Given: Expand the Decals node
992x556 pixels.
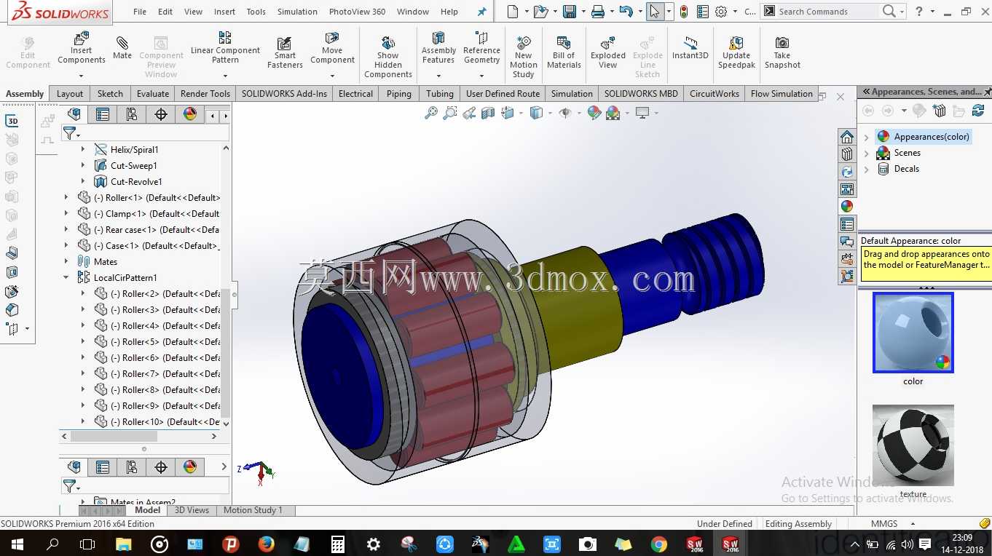Looking at the screenshot, I should 867,169.
